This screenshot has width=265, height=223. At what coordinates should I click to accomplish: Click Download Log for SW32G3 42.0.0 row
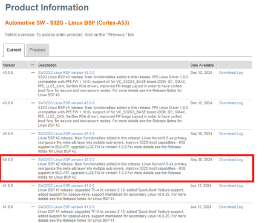tap(231, 159)
